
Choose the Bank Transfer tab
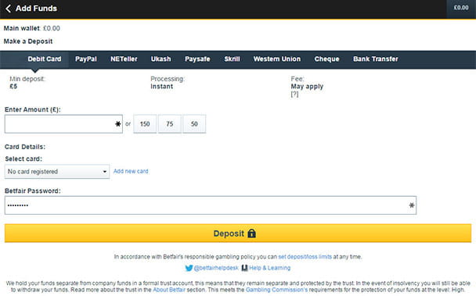tap(376, 59)
